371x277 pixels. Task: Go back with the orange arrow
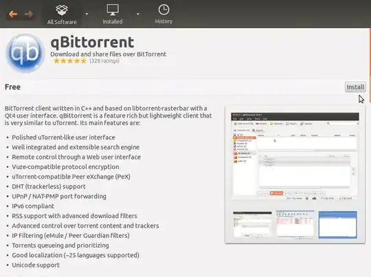pyautogui.click(x=13, y=14)
